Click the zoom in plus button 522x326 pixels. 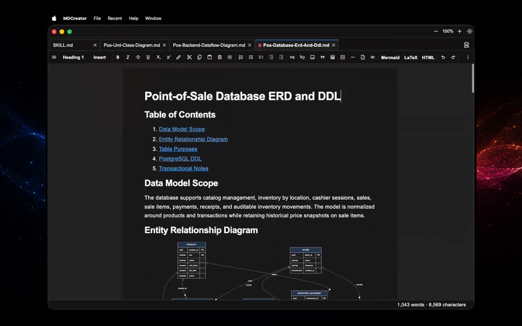pos(459,31)
